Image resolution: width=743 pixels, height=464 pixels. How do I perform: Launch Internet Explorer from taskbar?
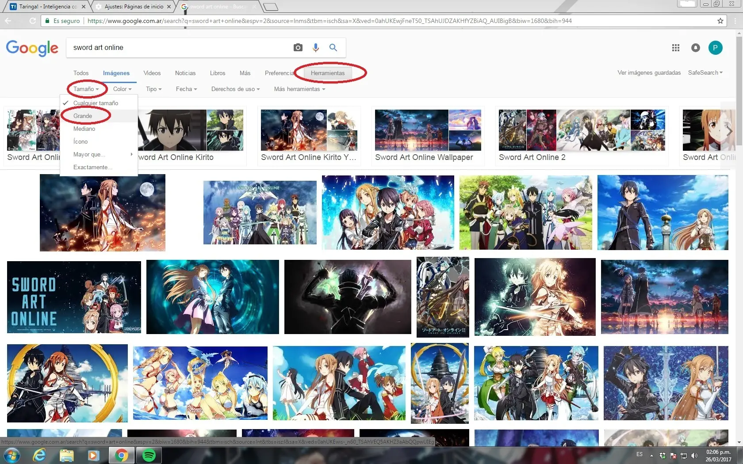(39, 455)
